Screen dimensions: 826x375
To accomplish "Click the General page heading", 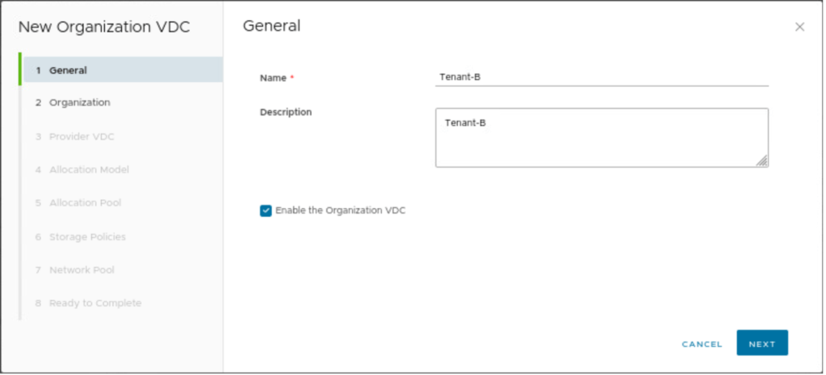I will pos(271,26).
